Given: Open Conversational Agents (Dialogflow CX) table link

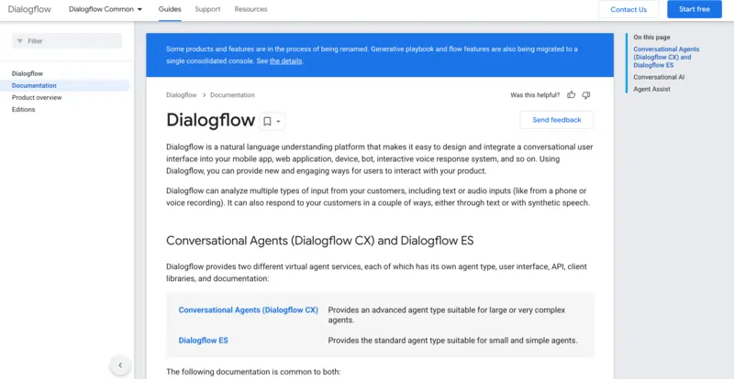Looking at the screenshot, I should tap(248, 309).
